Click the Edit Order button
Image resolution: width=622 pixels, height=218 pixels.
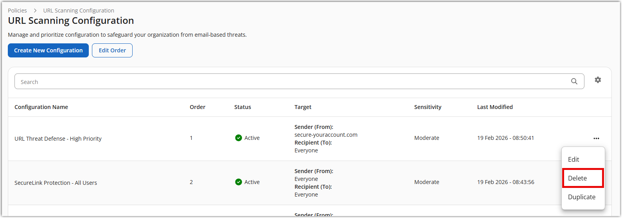[112, 50]
